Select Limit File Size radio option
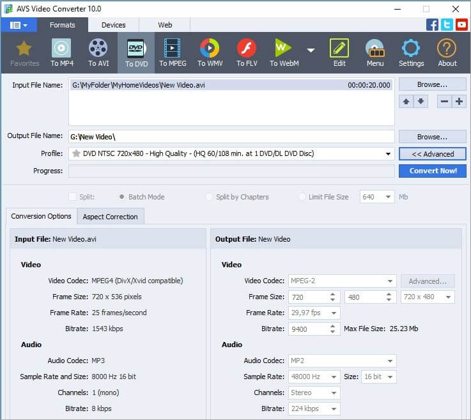Image resolution: width=471 pixels, height=420 pixels. (x=302, y=197)
